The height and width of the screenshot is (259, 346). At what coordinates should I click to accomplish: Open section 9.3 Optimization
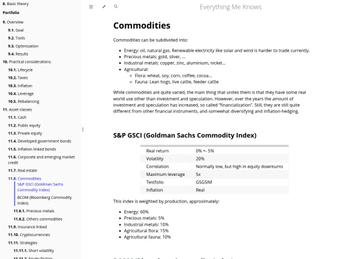coord(23,46)
